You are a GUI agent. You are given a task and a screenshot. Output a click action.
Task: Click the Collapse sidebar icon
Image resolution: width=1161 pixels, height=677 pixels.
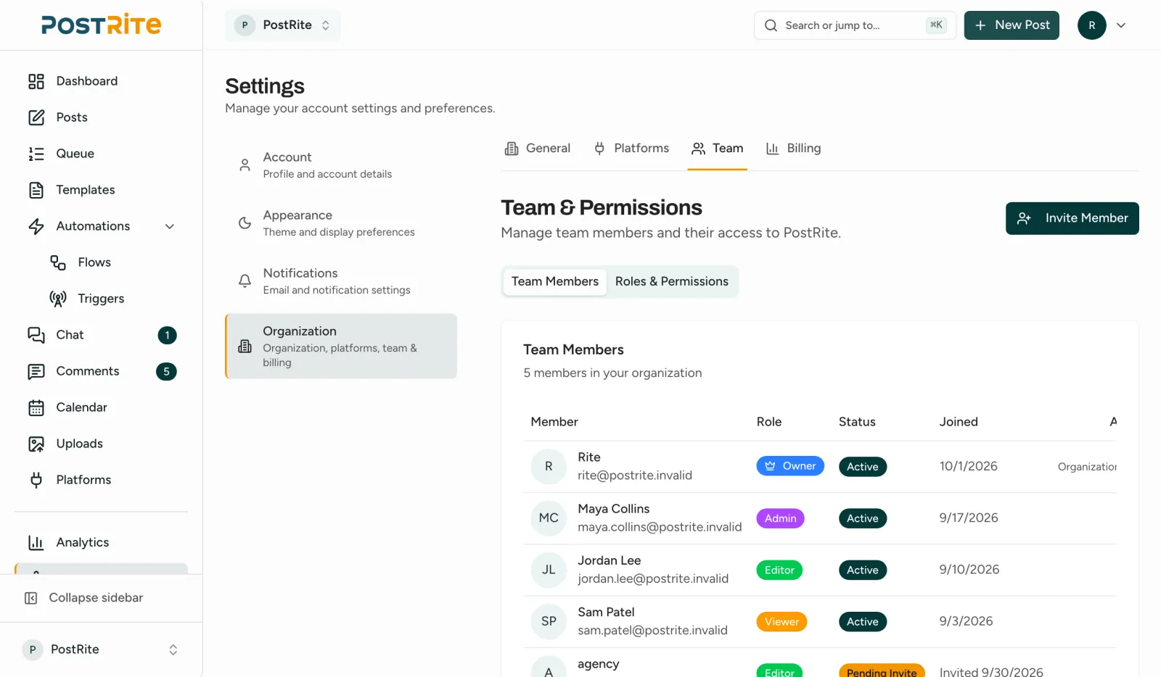(31, 598)
